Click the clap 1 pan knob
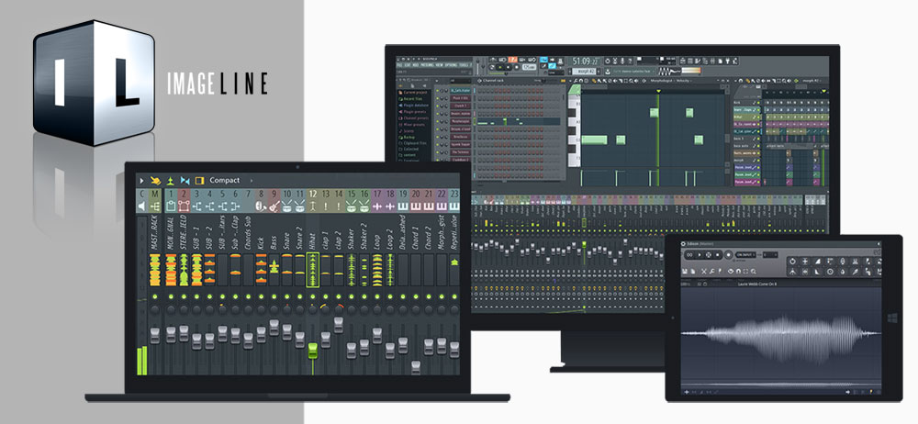This screenshot has width=918, height=424. pos(326,308)
